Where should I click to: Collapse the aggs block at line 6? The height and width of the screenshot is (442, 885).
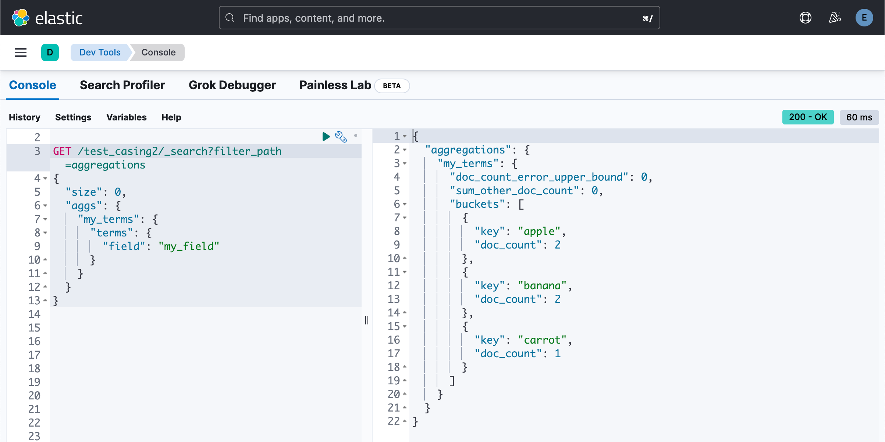click(x=45, y=206)
